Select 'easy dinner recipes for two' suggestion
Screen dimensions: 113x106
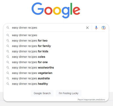(x=56, y=41)
